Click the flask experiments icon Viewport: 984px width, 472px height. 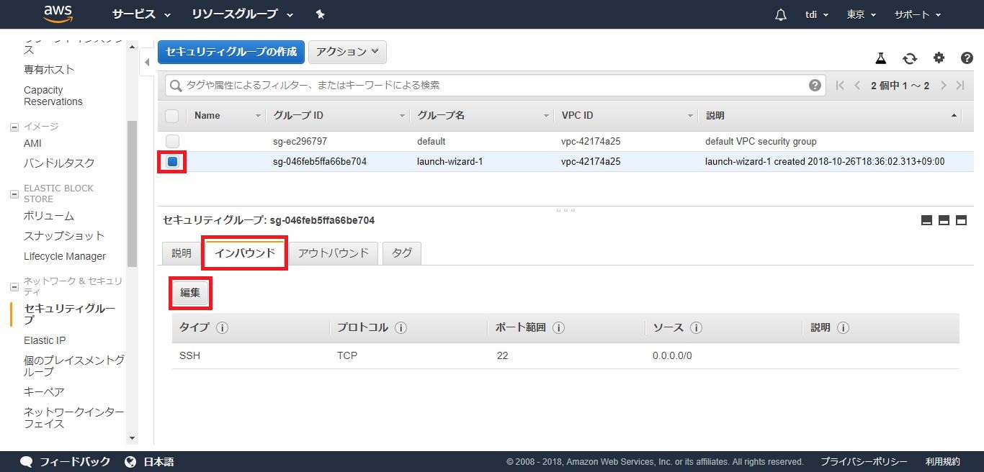coord(880,58)
